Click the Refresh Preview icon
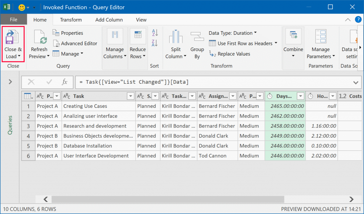Image resolution: width=364 pixels, height=214 pixels. [41, 37]
